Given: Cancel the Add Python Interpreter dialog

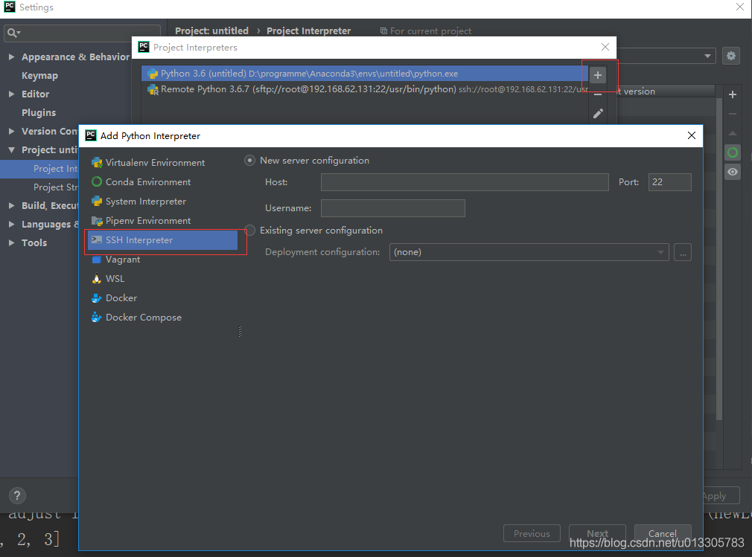Looking at the screenshot, I should (663, 533).
